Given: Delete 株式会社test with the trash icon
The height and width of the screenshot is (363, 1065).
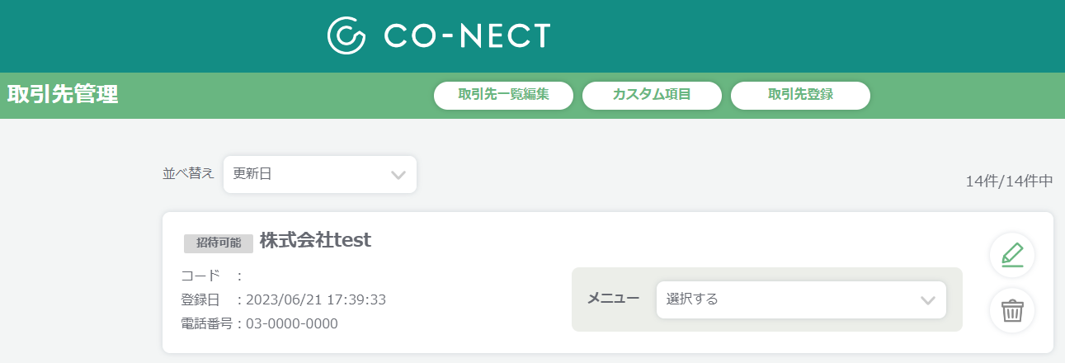Looking at the screenshot, I should click(x=1012, y=311).
